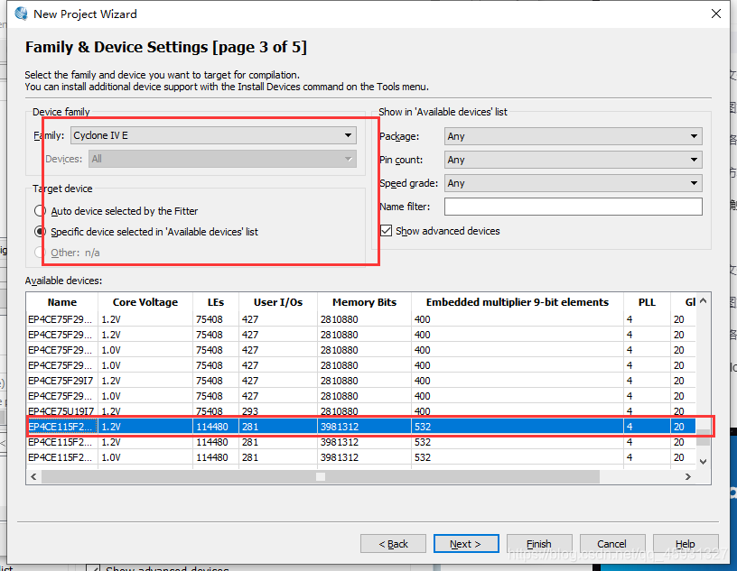The height and width of the screenshot is (571, 737).
Task: Click horizontal scroll left arrow of device list
Action: pos(33,476)
